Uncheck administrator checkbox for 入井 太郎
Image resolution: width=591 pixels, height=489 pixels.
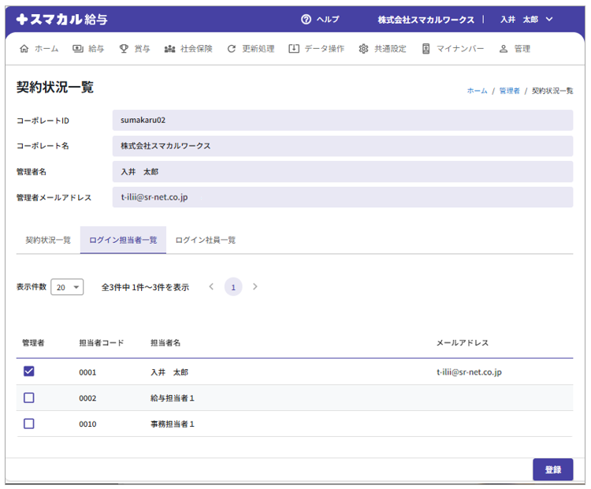pos(29,371)
